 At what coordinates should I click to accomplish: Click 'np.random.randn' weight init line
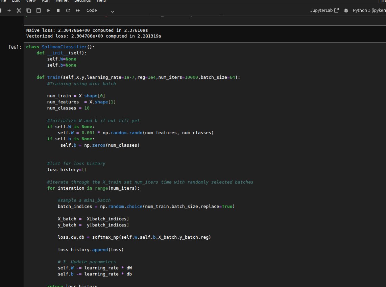pos(136,133)
